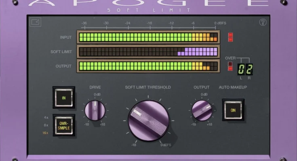The width and height of the screenshot is (297, 161).
Task: Disable Auto Makeup with the ON button
Action: coord(233,110)
